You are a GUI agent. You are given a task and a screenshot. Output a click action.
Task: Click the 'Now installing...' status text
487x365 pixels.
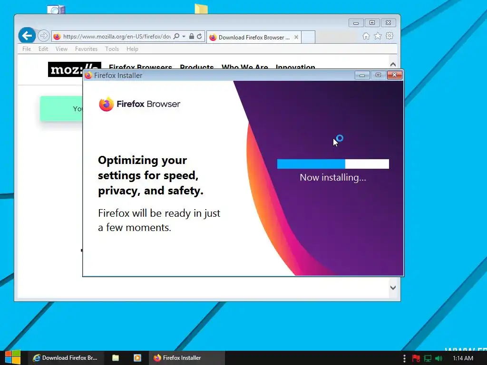[333, 178]
